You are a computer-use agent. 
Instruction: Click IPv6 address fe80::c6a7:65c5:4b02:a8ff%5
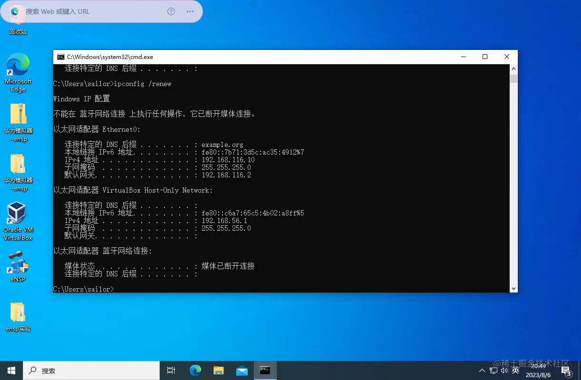click(253, 213)
